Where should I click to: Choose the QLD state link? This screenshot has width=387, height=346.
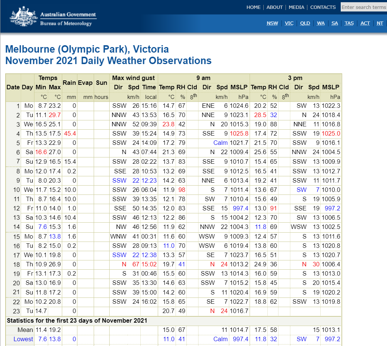tap(305, 23)
